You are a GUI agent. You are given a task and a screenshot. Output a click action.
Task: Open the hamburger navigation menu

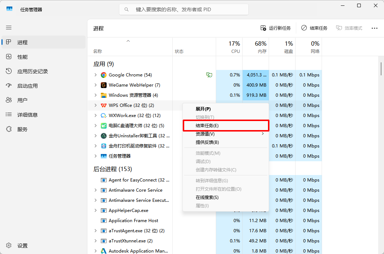[x=9, y=28]
